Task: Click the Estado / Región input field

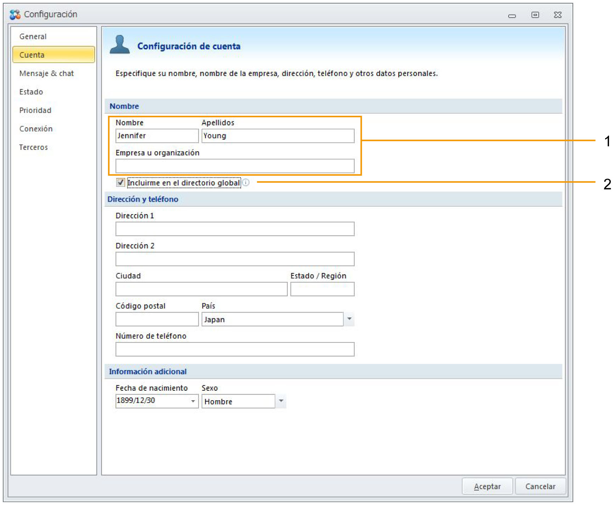Action: 322,289
